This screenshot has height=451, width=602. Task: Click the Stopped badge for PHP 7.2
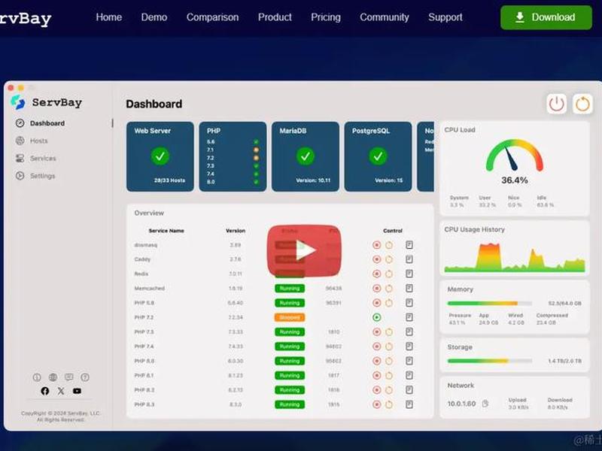coord(290,317)
